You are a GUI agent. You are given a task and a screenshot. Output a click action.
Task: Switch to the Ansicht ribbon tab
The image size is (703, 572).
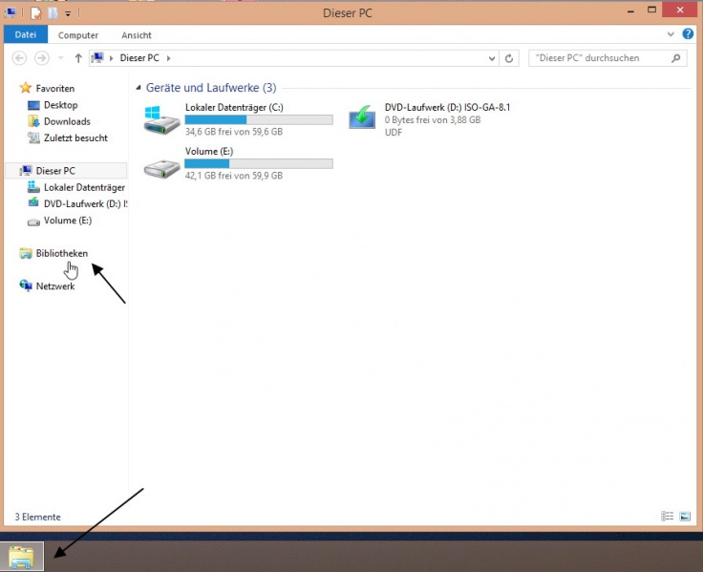[137, 35]
